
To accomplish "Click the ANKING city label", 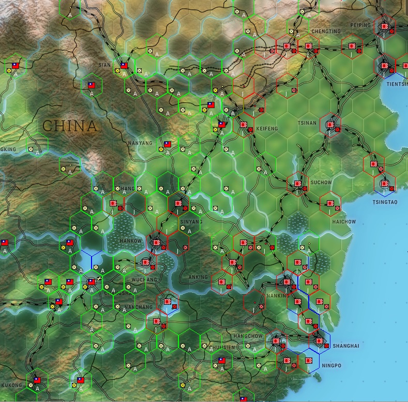I will [198, 277].
